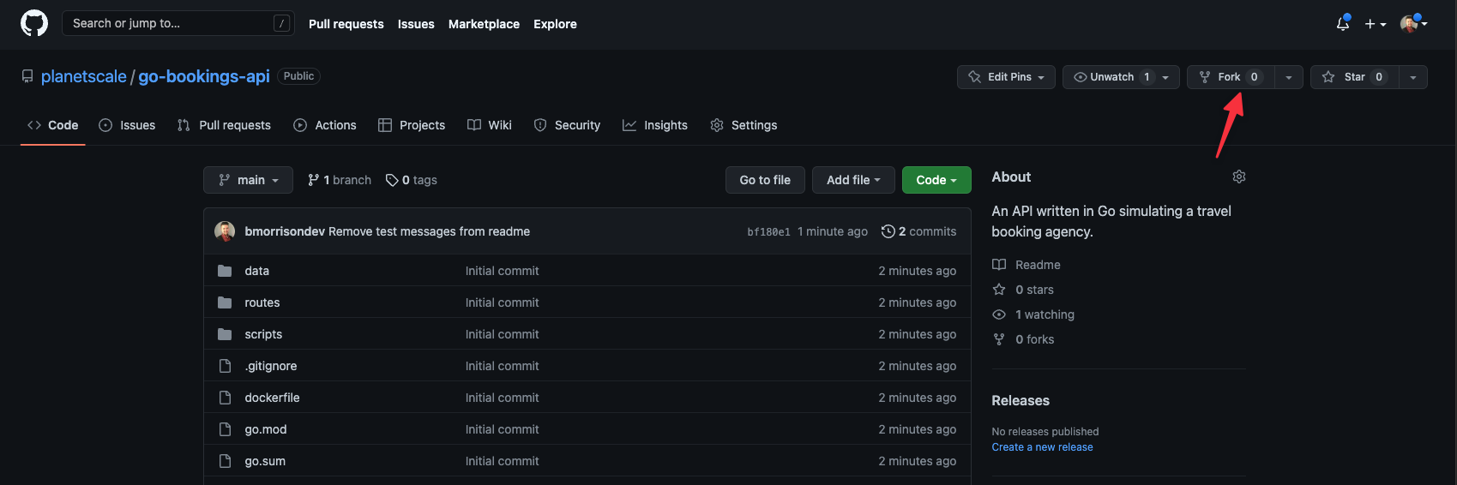The image size is (1457, 485).
Task: Open the GitHub home logo
Action: click(x=34, y=23)
